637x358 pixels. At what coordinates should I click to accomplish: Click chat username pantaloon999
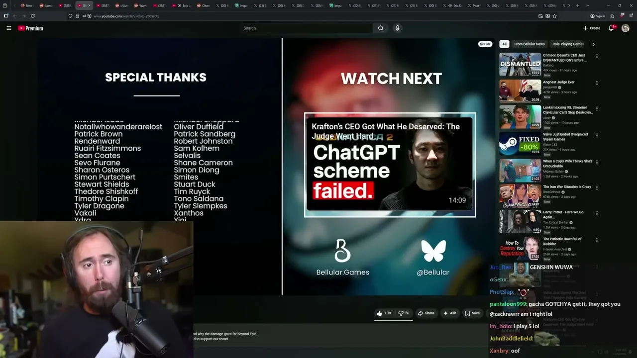[508, 304]
